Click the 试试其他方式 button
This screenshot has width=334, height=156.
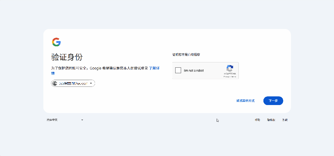(x=245, y=101)
